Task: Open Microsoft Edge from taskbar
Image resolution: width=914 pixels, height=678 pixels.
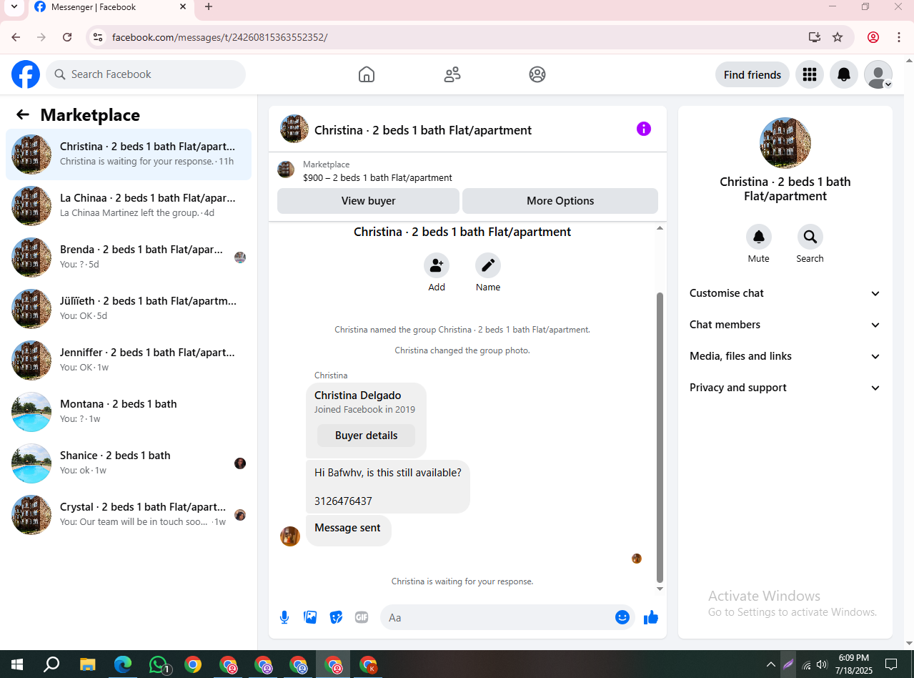Action: [x=123, y=664]
